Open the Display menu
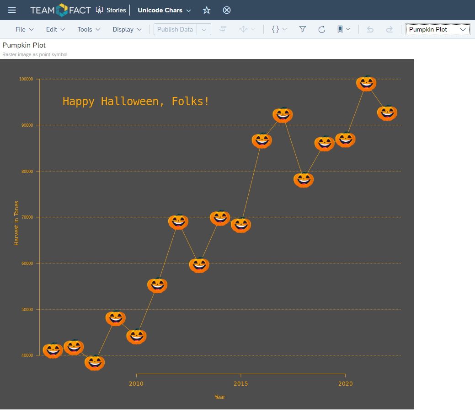Screen dimensions: 475x414 point(127,29)
